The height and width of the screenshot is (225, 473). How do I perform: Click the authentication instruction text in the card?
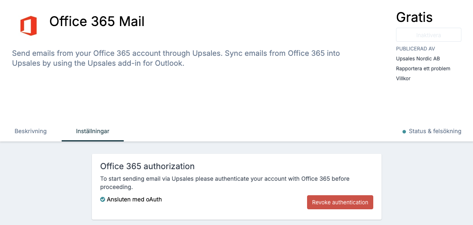[x=225, y=183]
